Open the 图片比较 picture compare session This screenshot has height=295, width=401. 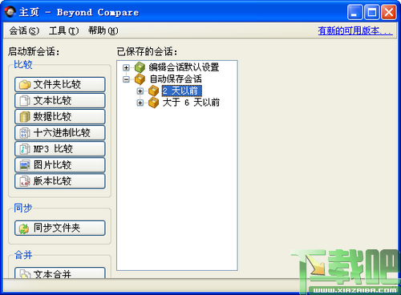coord(60,165)
